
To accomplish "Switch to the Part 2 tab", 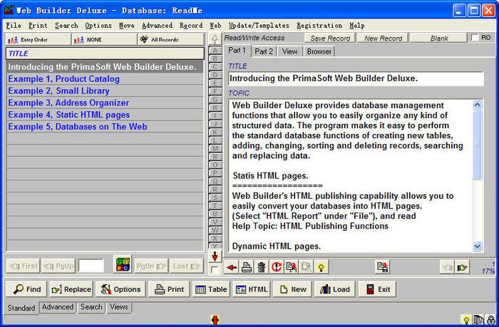I will click(x=264, y=51).
